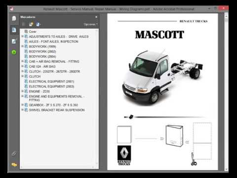Go to the Cover bookmark
Screen dimensions: 237x178
(33, 32)
